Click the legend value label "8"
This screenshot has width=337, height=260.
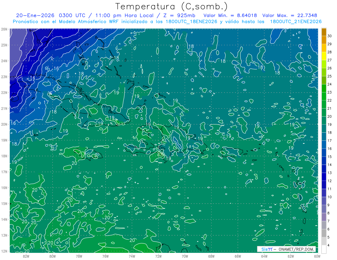(329, 213)
